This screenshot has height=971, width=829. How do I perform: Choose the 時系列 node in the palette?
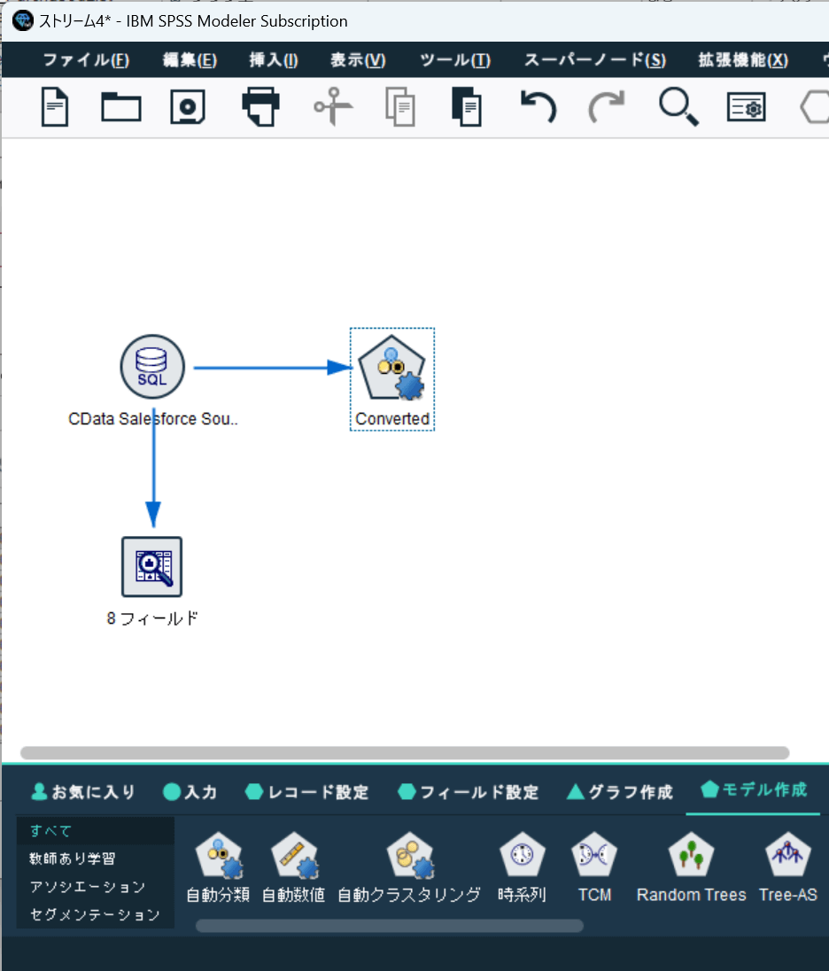[x=522, y=867]
